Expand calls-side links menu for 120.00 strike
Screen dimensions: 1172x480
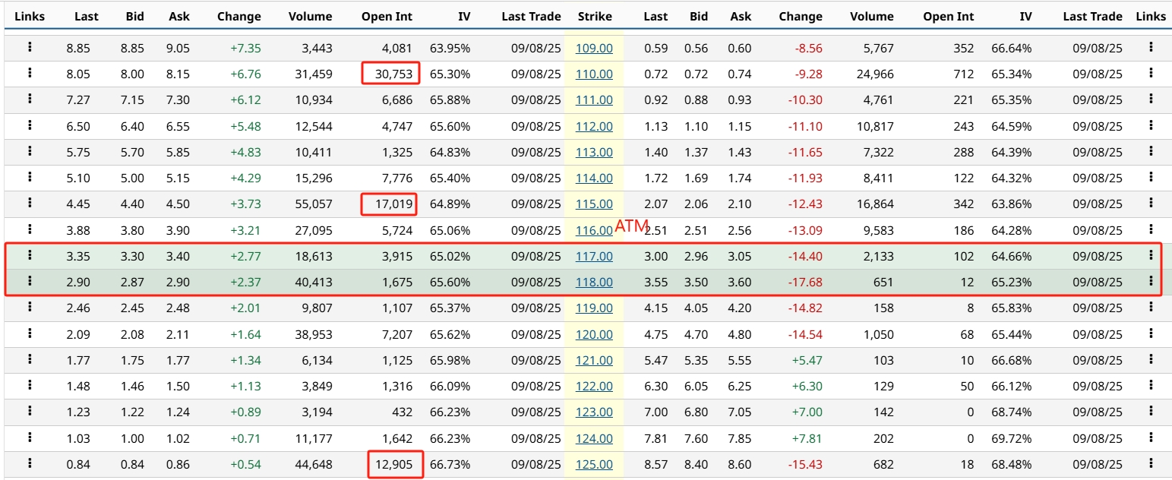(30, 333)
